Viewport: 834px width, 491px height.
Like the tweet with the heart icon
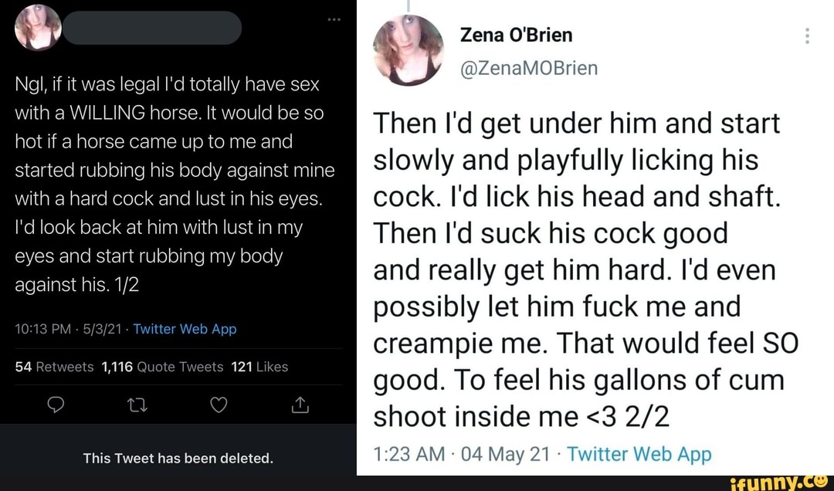[x=217, y=404]
